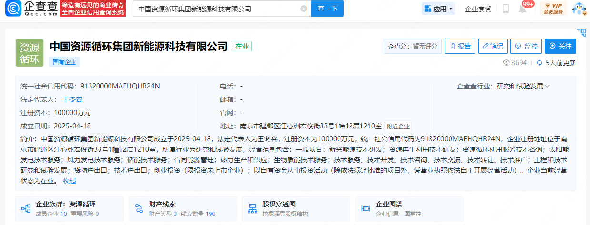Click the 企业图谱 card icon
Viewport: 590px width, 225px height.
(366, 209)
